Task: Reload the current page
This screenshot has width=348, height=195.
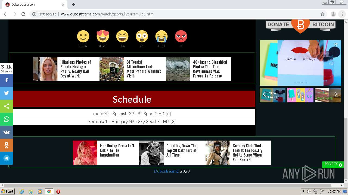Action: (23, 14)
